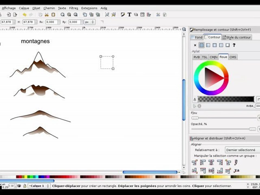This screenshot has height=195, width=260.
Task: Open the Dernier sélectionné dropdown
Action: 242,150
